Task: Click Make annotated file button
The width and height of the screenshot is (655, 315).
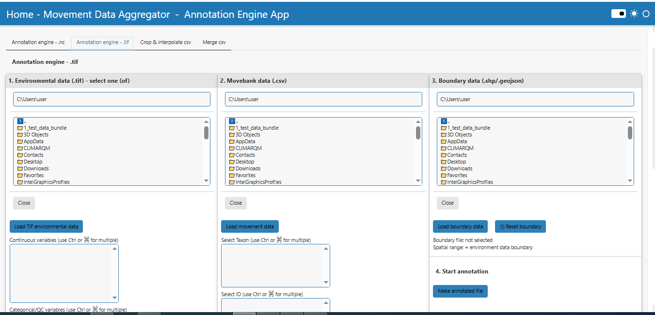Action: click(461, 291)
